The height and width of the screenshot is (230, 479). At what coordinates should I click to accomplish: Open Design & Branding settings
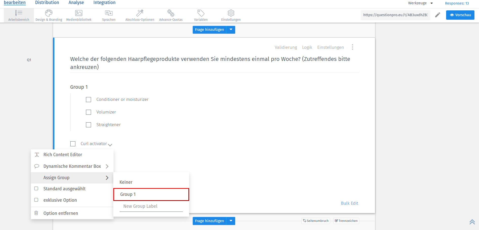click(x=49, y=15)
